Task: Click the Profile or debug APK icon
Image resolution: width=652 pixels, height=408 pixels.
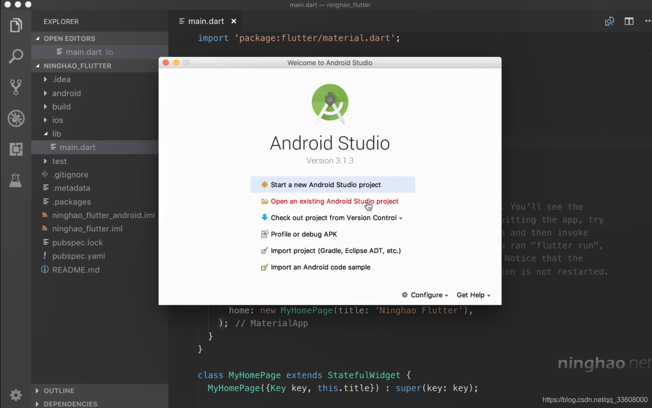Action: pos(264,234)
